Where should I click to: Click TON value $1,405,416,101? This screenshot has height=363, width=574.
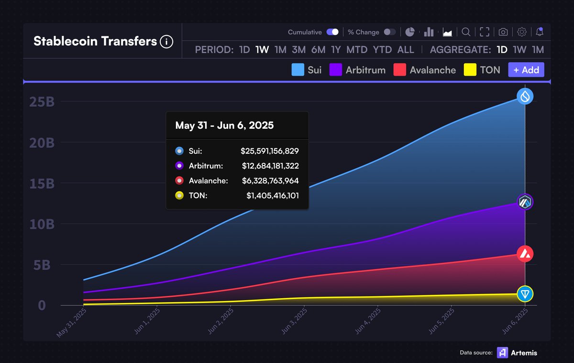(x=273, y=195)
